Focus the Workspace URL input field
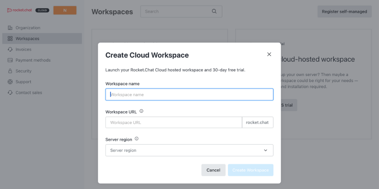 coord(174,122)
